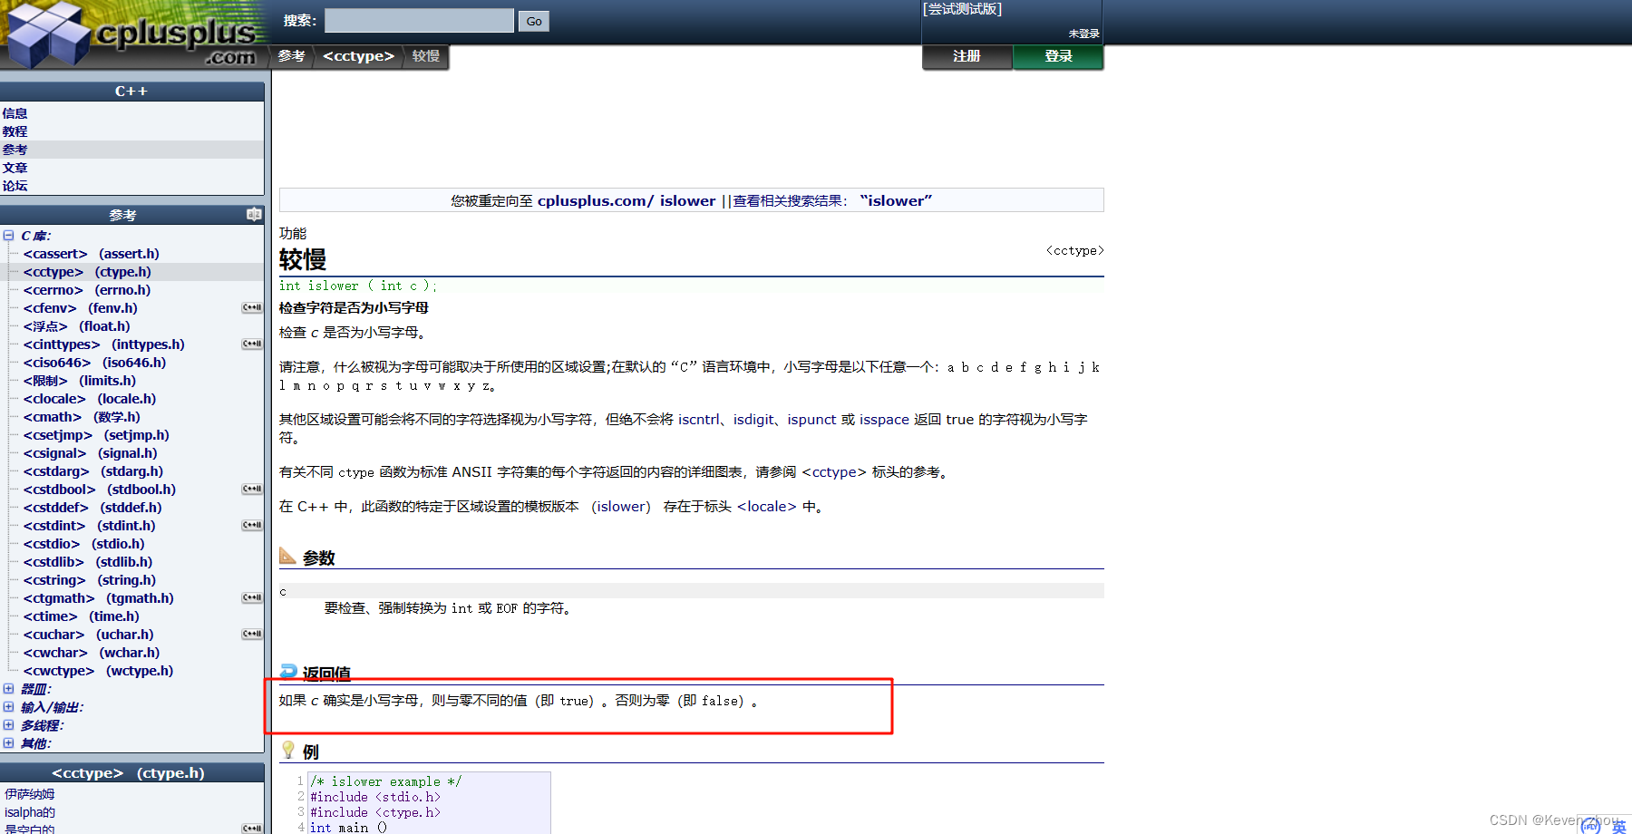Click the icon in 参考 panel header
The height and width of the screenshot is (834, 1632).
tap(254, 215)
